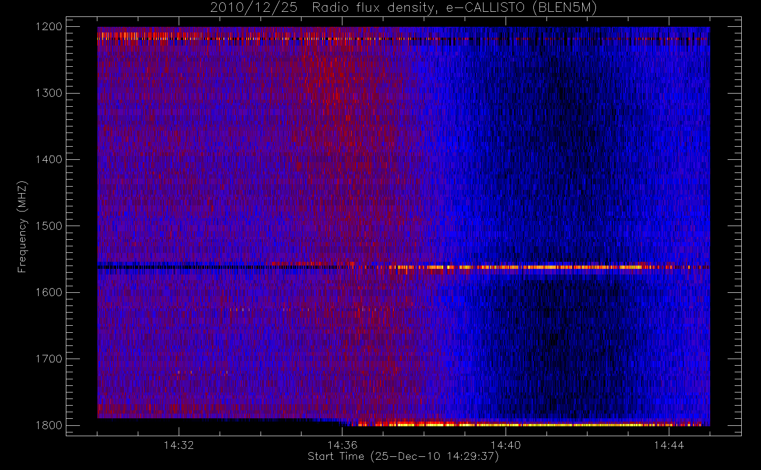The width and height of the screenshot is (761, 470).
Task: Click the 14:44 time tick label
Action: tap(669, 445)
